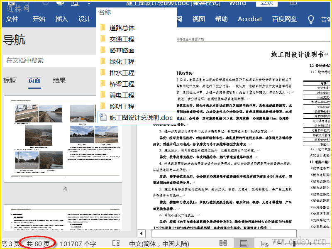This screenshot has width=332, height=249.
Task: Switch to the 开始 ribbon tab
Action: (39, 19)
